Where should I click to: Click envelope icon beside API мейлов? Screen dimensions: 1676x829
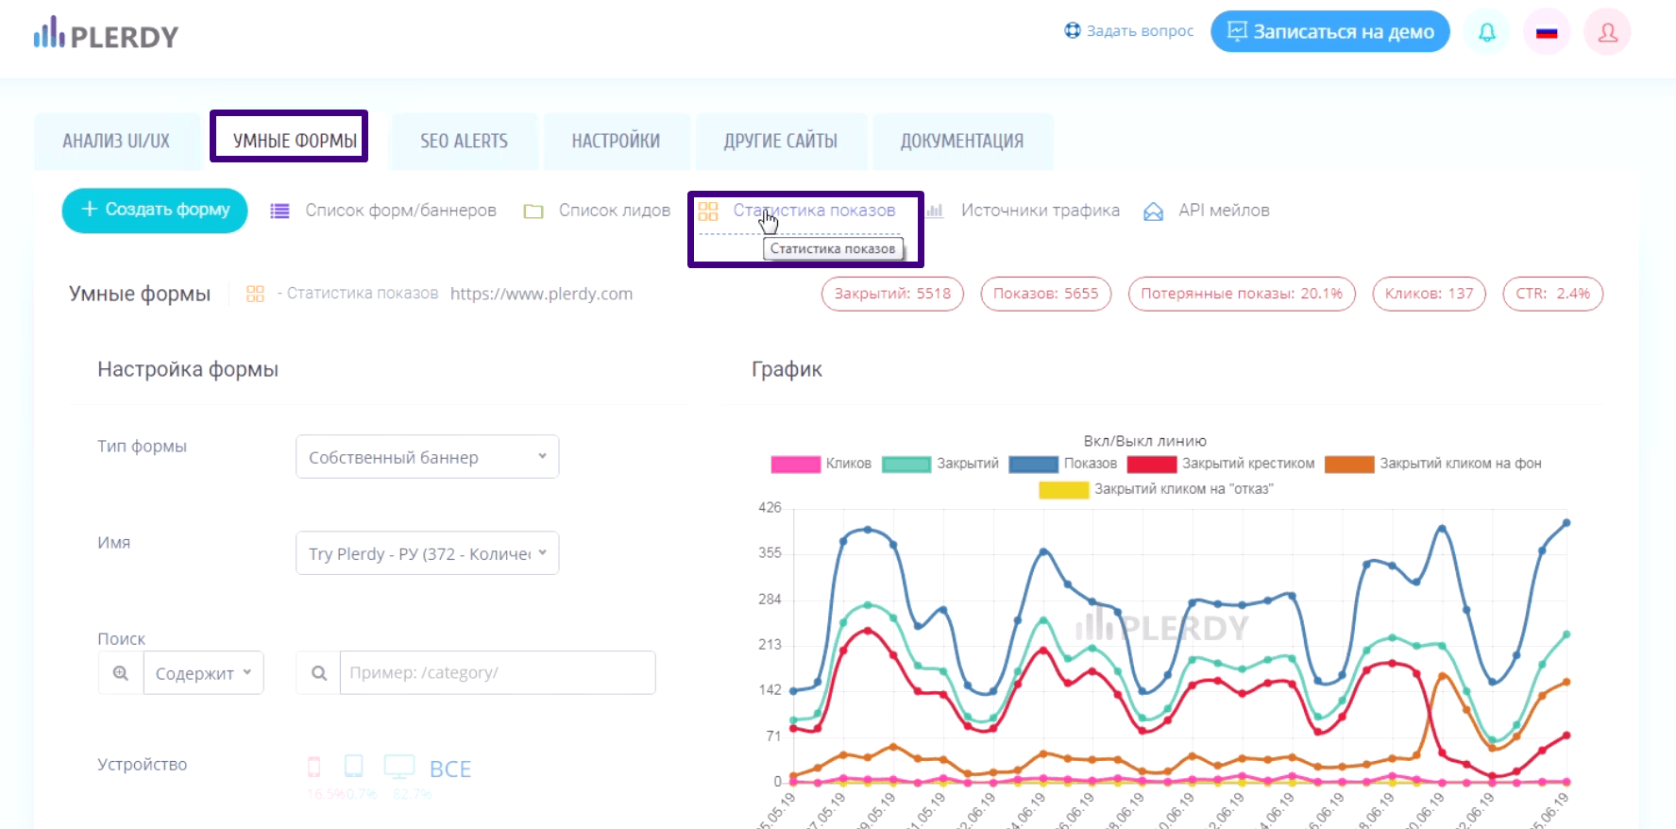click(1153, 211)
